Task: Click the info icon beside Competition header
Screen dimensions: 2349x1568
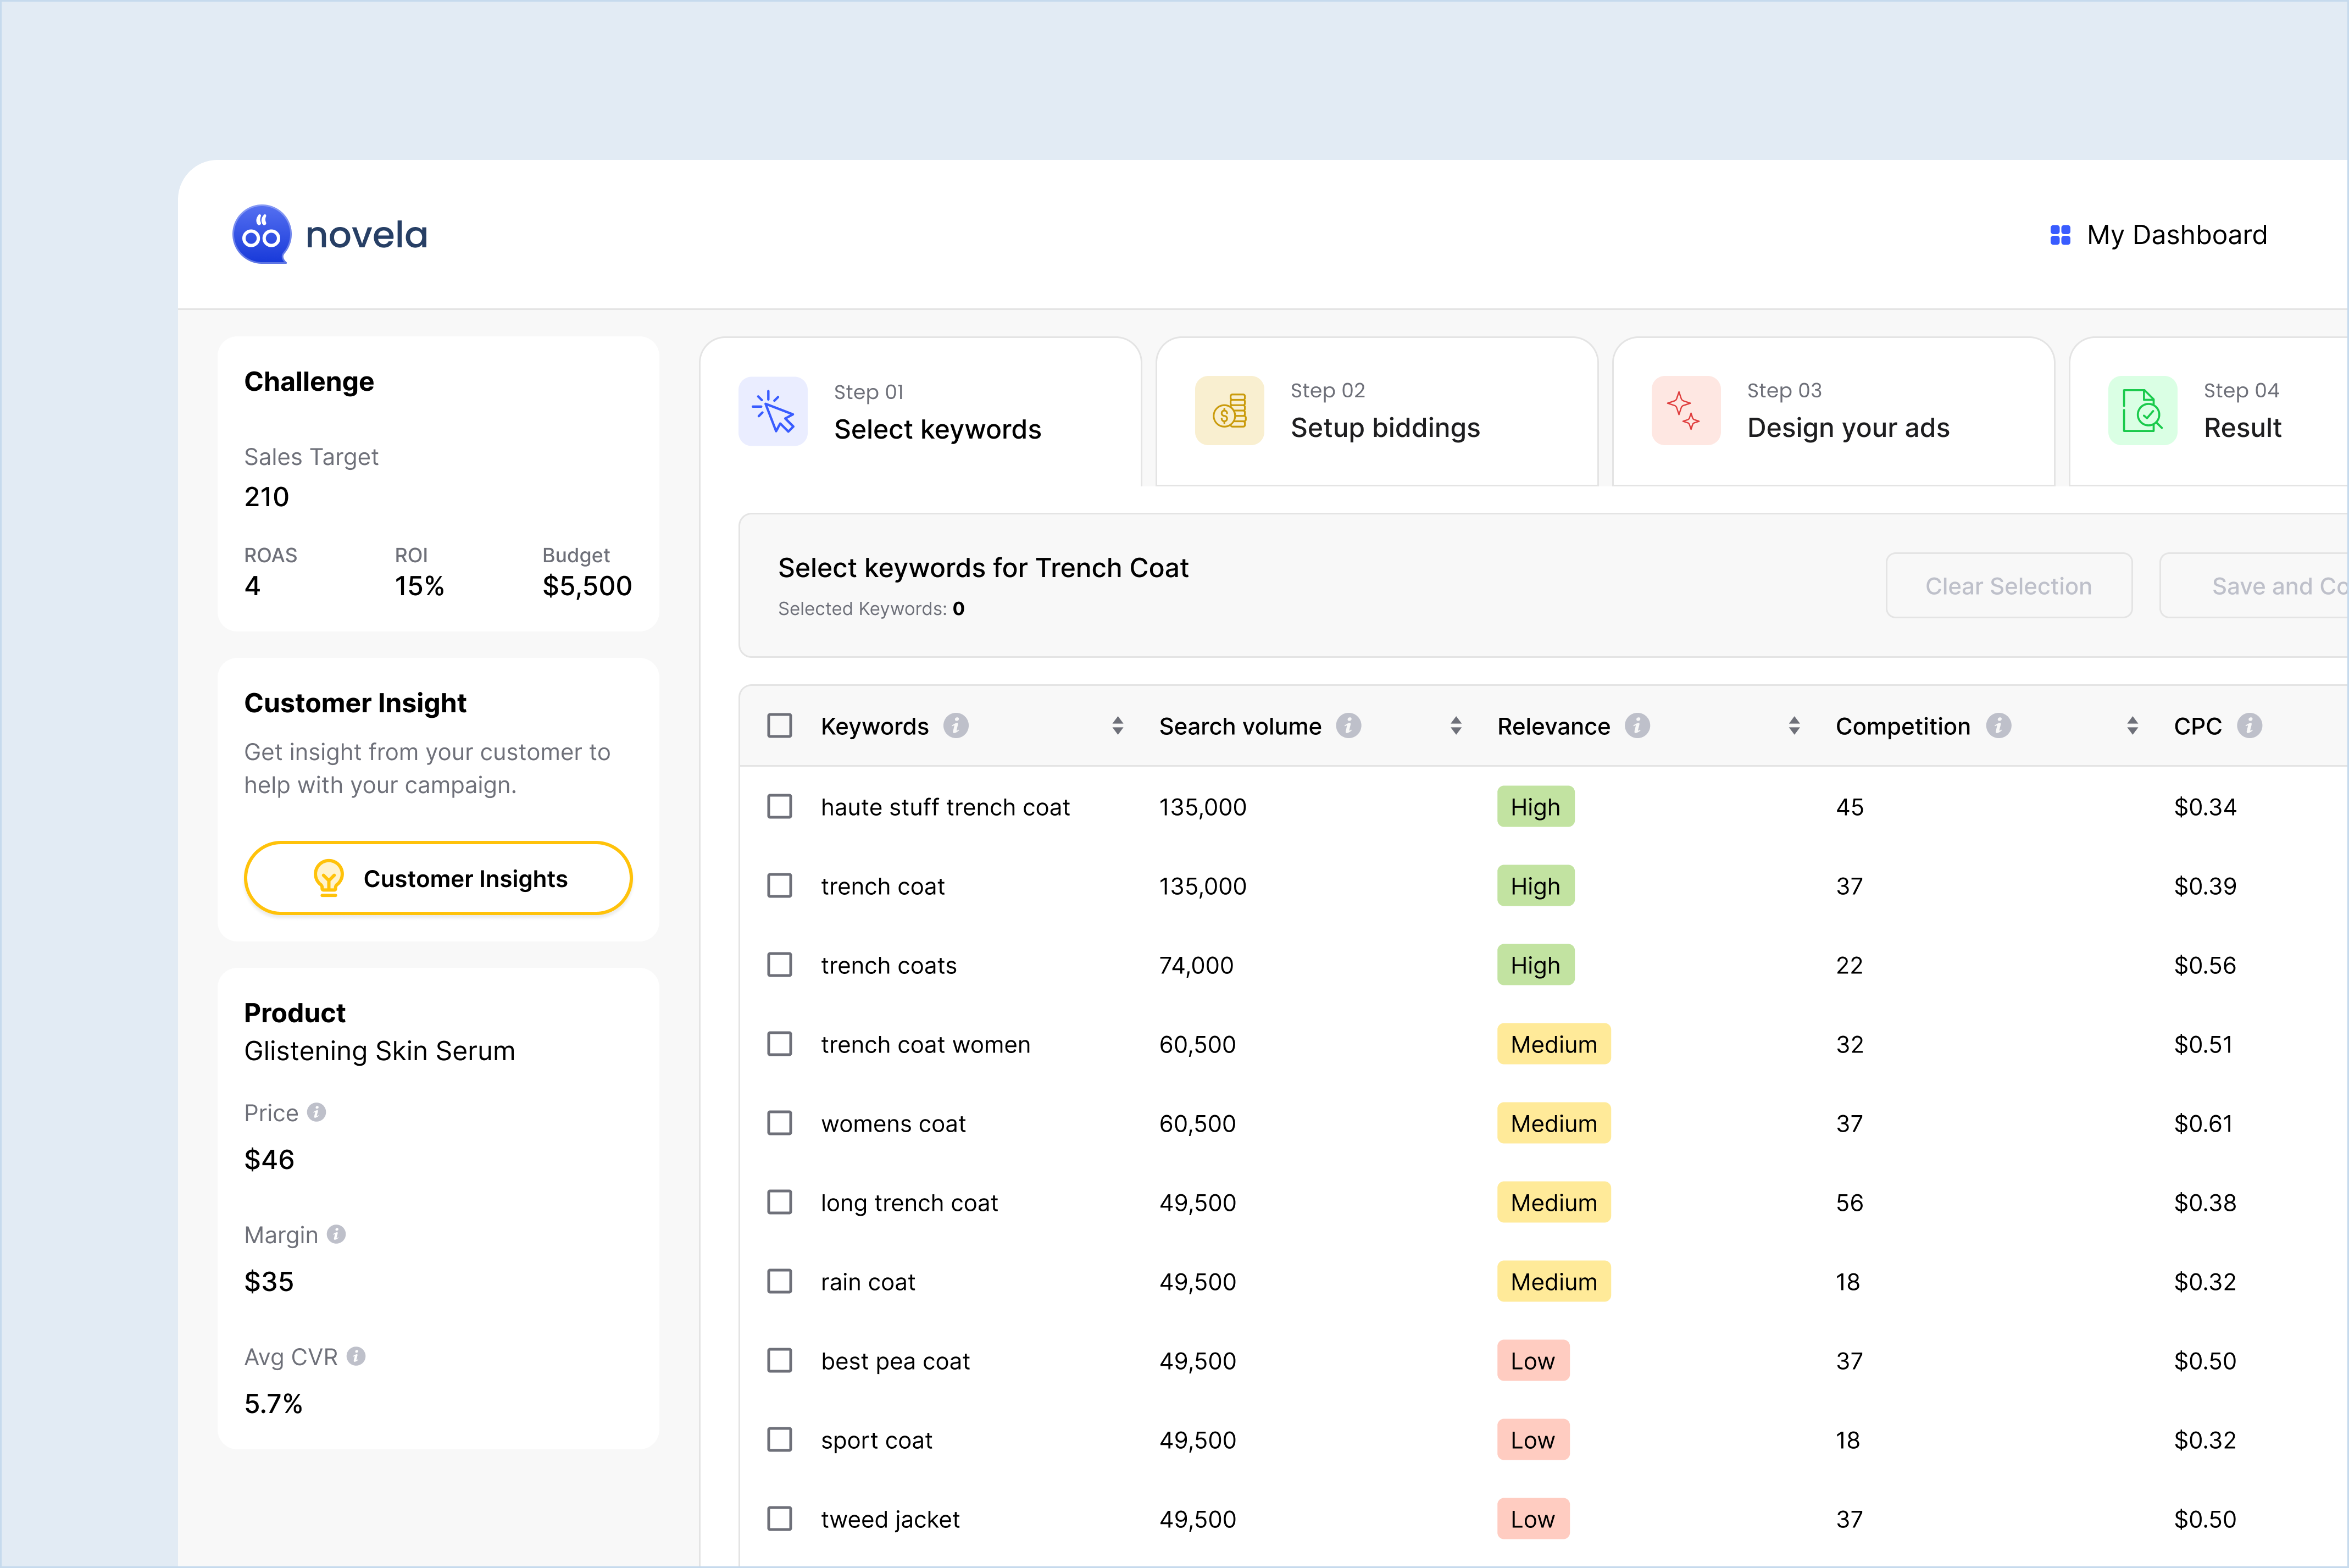Action: coord(1998,726)
